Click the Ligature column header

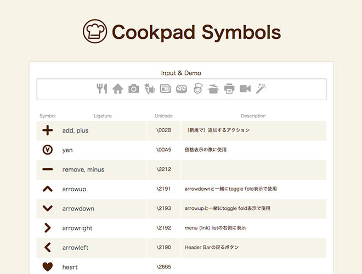(x=103, y=116)
